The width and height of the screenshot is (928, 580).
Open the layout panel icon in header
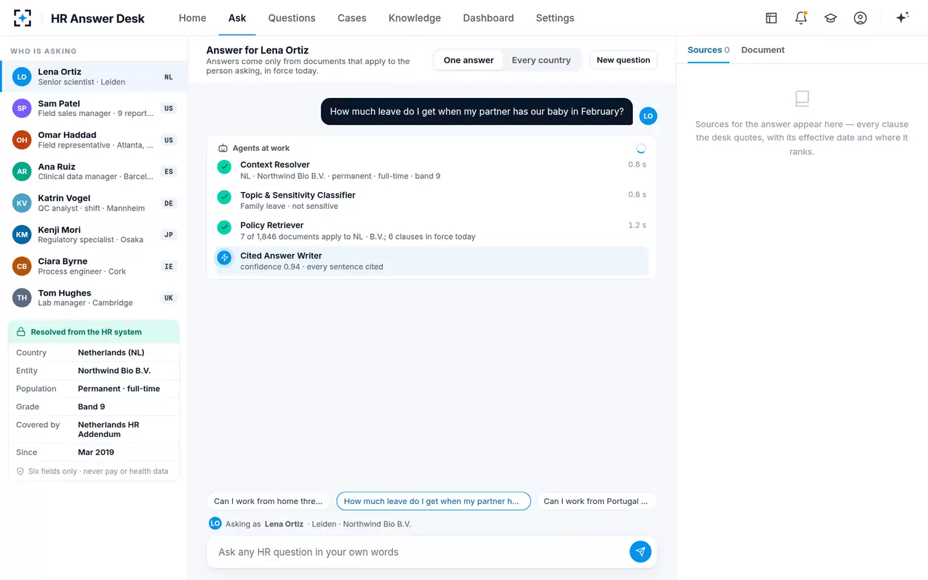[x=771, y=18]
